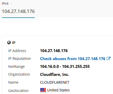Click the bold IP Address value 104.27.148.176
Image resolution: width=113 pixels, height=94 pixels.
pyautogui.click(x=54, y=51)
